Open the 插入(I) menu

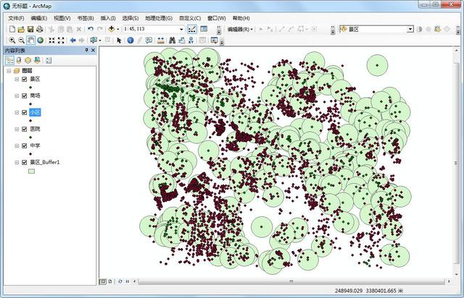[x=108, y=18]
